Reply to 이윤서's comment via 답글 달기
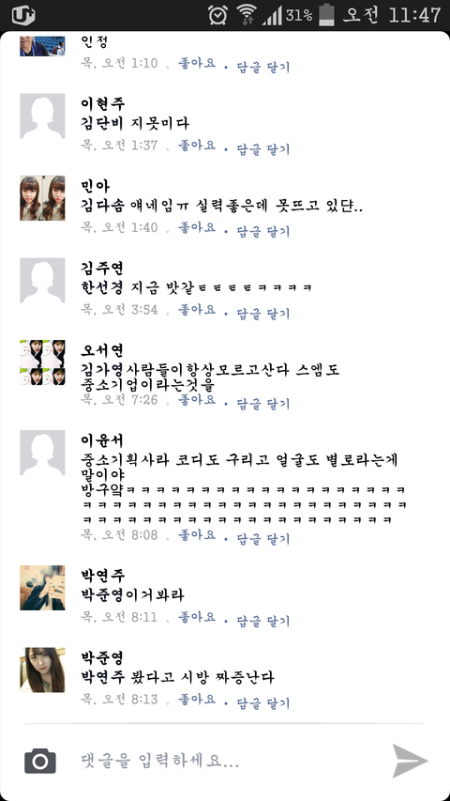Viewport: 450px width, 801px height. (263, 538)
